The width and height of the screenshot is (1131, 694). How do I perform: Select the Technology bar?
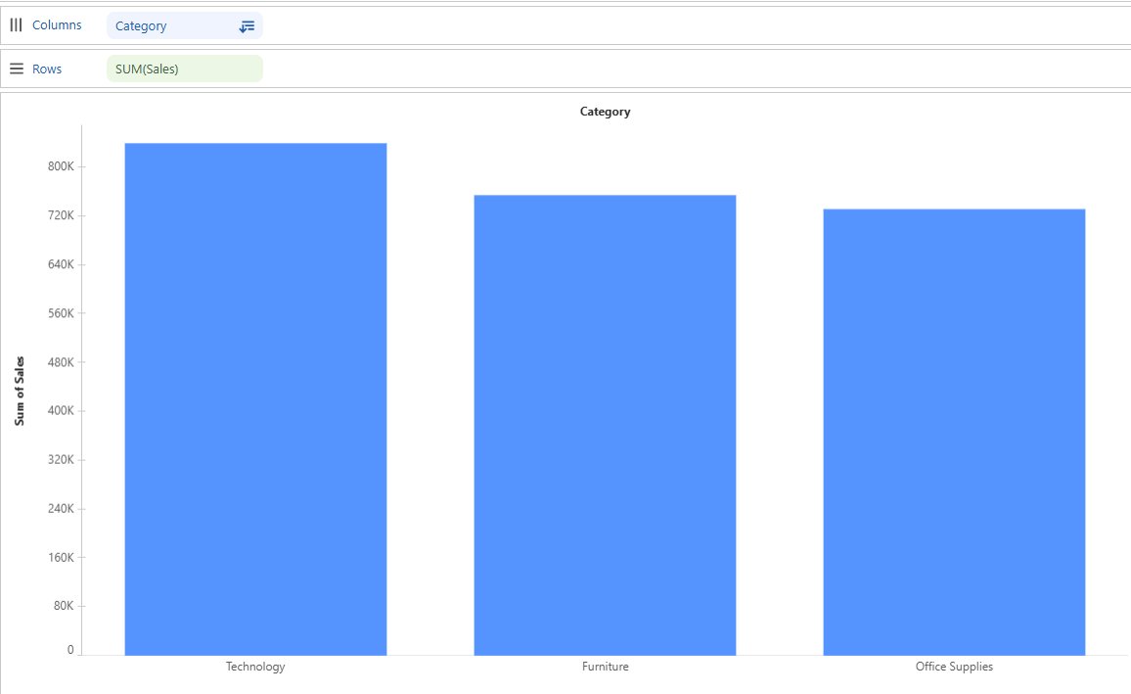[x=255, y=399]
